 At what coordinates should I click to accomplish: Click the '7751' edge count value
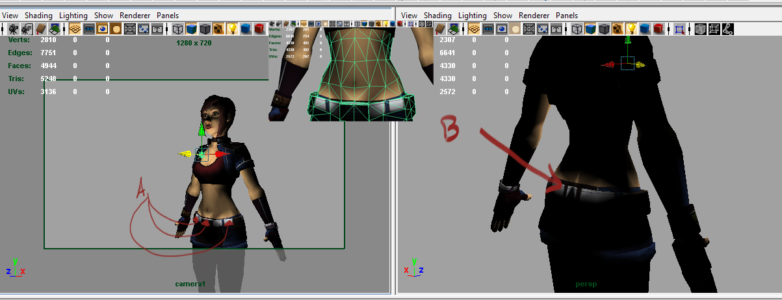point(47,53)
